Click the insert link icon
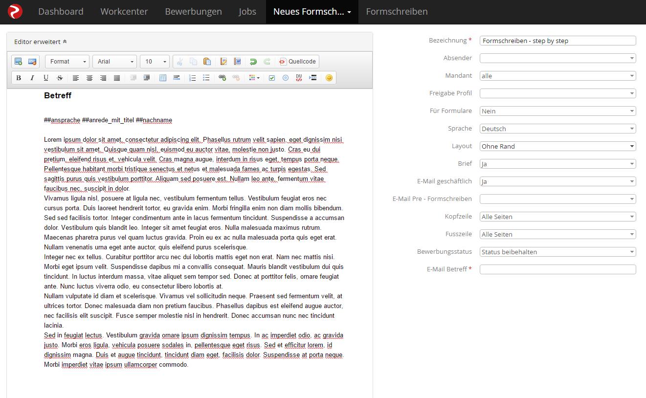646x398 pixels. 223,78
